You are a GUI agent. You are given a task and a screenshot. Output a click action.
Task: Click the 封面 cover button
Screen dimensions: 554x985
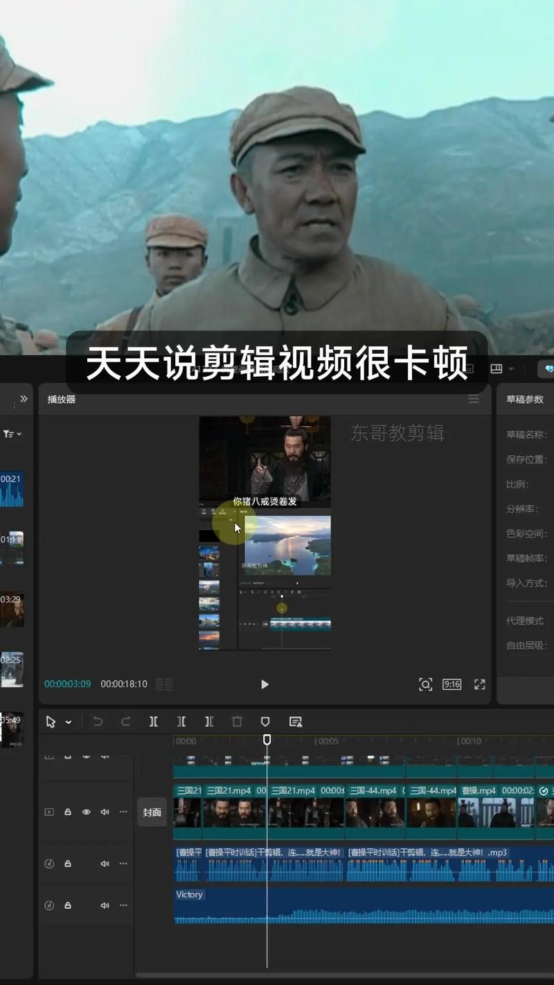pos(152,812)
